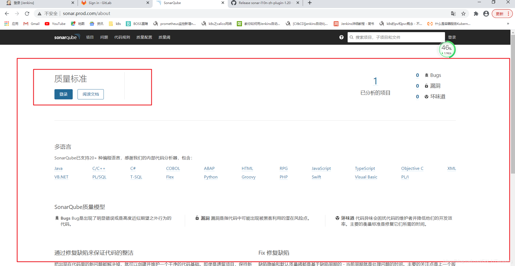
Task: Open the TypeScript language link
Action: coord(365,168)
